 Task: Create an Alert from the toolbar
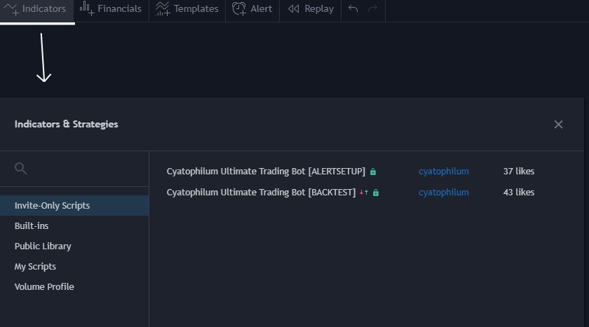tap(252, 9)
